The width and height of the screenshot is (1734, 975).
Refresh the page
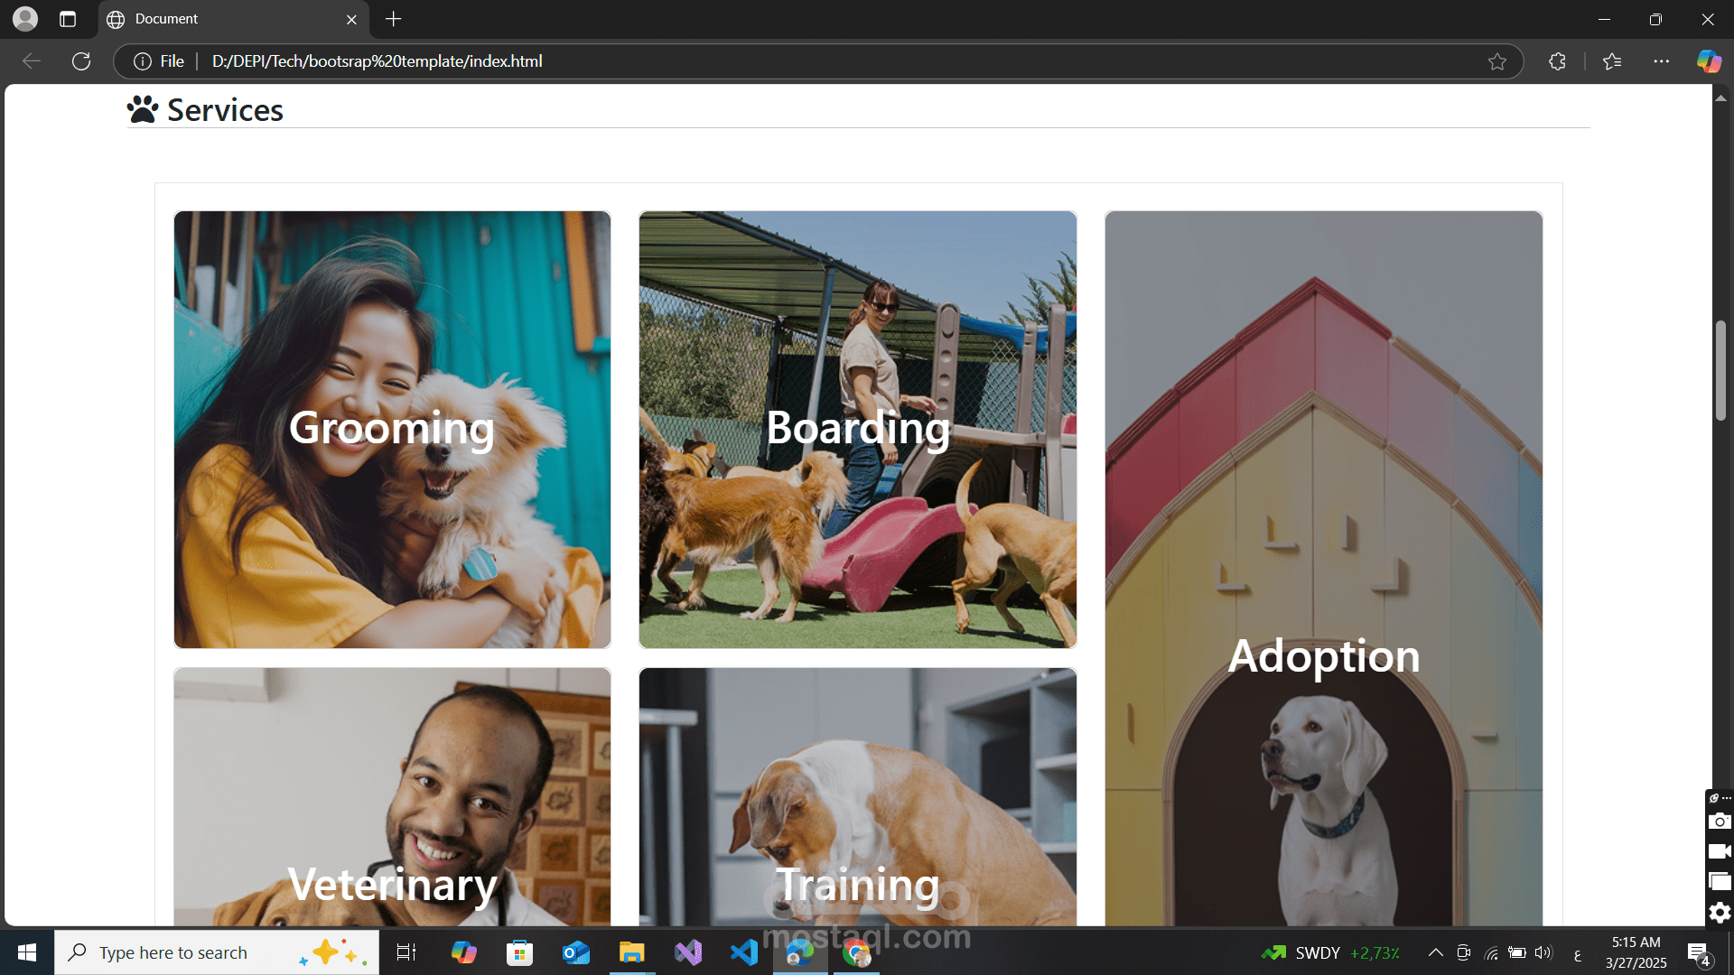pyautogui.click(x=81, y=61)
